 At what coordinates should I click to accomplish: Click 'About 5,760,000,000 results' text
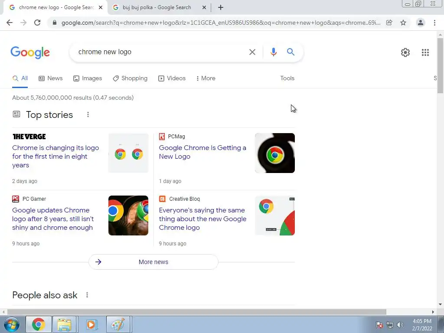73,98
